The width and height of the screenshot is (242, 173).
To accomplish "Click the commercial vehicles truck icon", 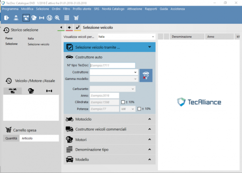I will pos(70,129).
